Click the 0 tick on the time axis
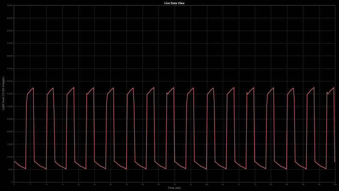 14,185
